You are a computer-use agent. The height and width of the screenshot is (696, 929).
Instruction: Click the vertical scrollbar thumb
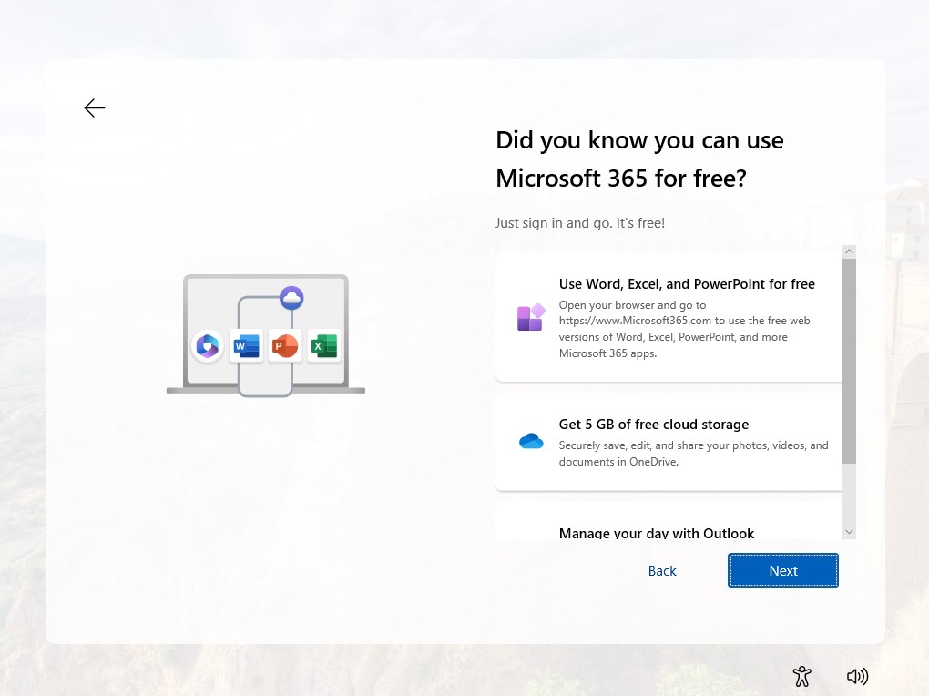[x=849, y=361]
